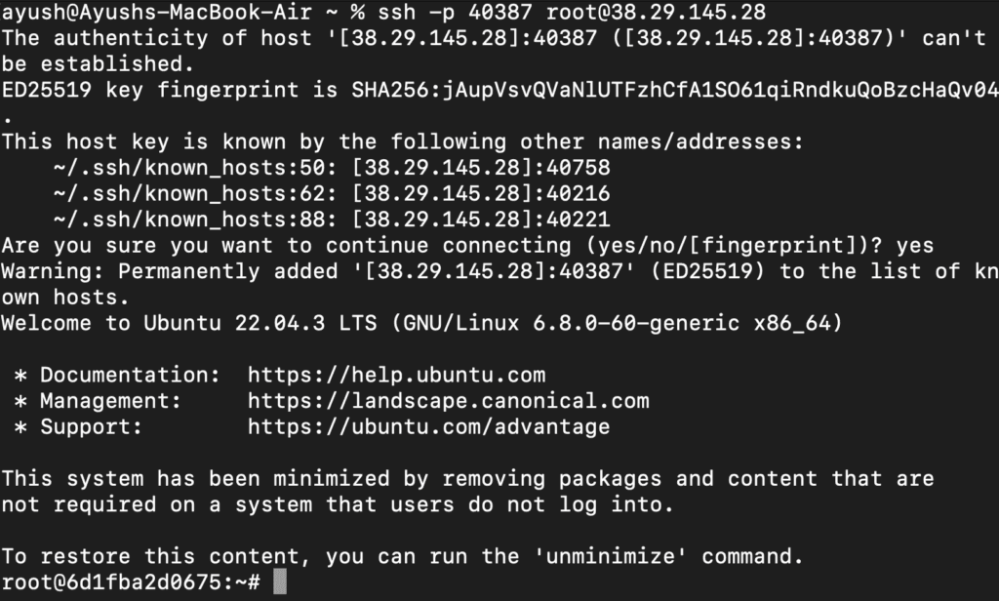Click the known_hosts:62 entry line

[332, 194]
